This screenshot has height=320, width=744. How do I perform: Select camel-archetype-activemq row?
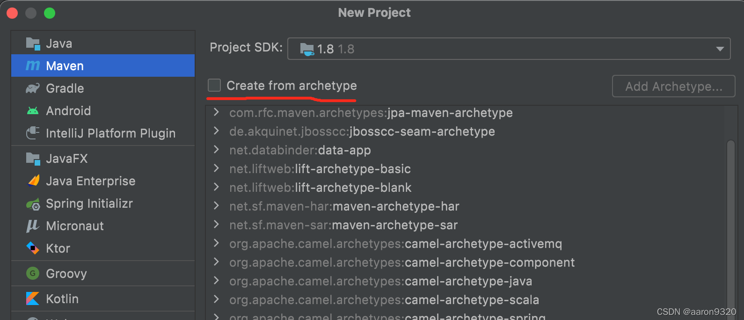(x=466, y=244)
